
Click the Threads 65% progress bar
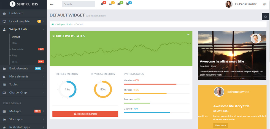tap(156, 94)
